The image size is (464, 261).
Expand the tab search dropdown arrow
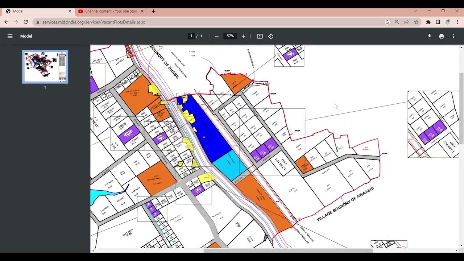[x=415, y=11]
